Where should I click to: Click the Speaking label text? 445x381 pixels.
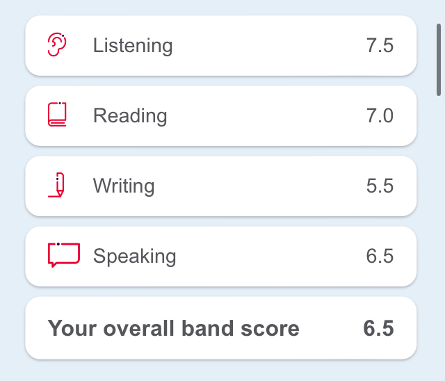[x=134, y=257]
